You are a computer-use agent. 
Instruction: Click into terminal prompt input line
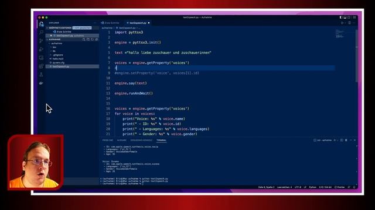(143, 184)
